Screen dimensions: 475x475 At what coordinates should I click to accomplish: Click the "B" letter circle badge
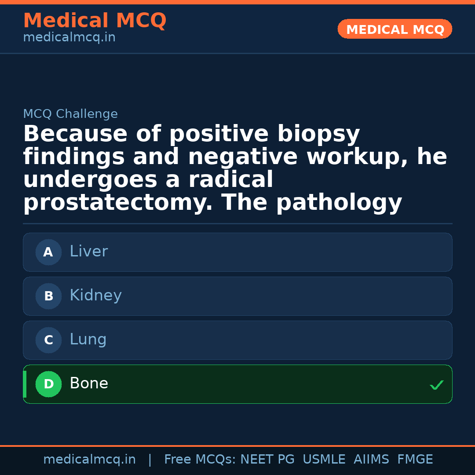click(48, 296)
